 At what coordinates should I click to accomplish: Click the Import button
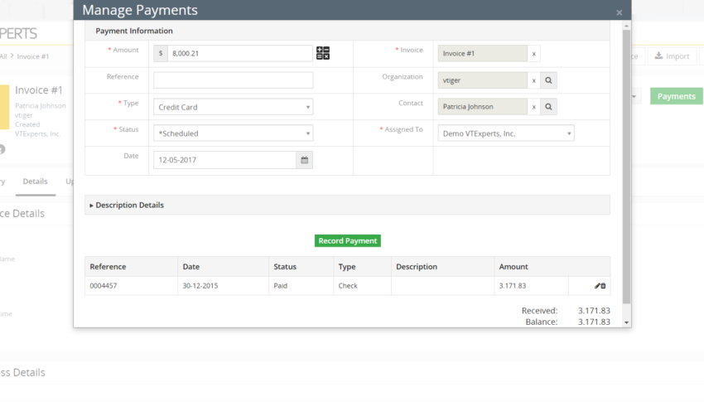coord(672,56)
